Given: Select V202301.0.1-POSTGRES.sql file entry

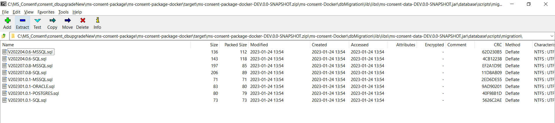Looking at the screenshot, I should [x=34, y=93].
